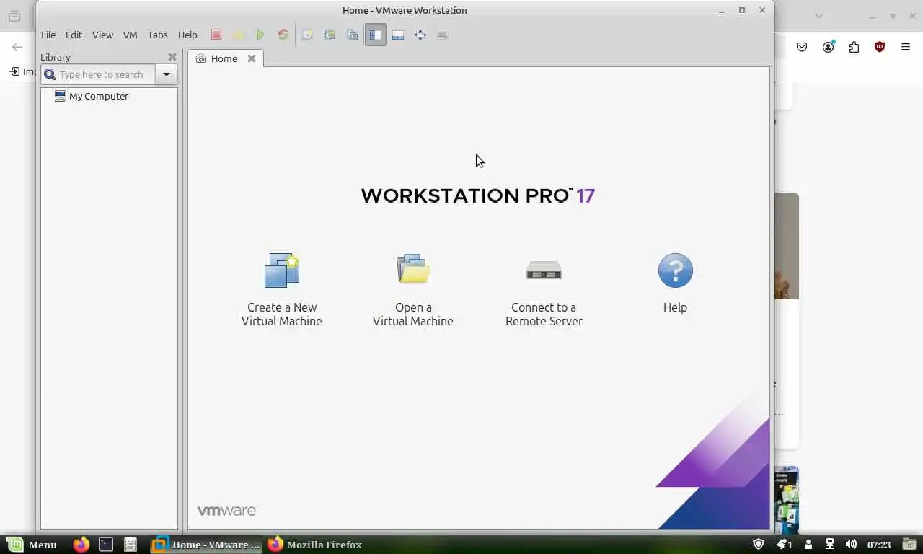Open the View menu
Screen dimensions: 923x554
[102, 35]
